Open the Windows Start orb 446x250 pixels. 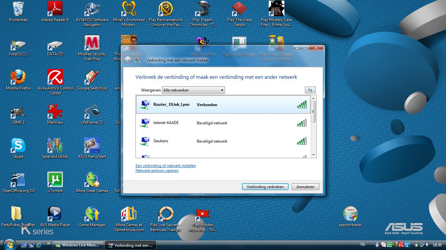tap(9, 245)
